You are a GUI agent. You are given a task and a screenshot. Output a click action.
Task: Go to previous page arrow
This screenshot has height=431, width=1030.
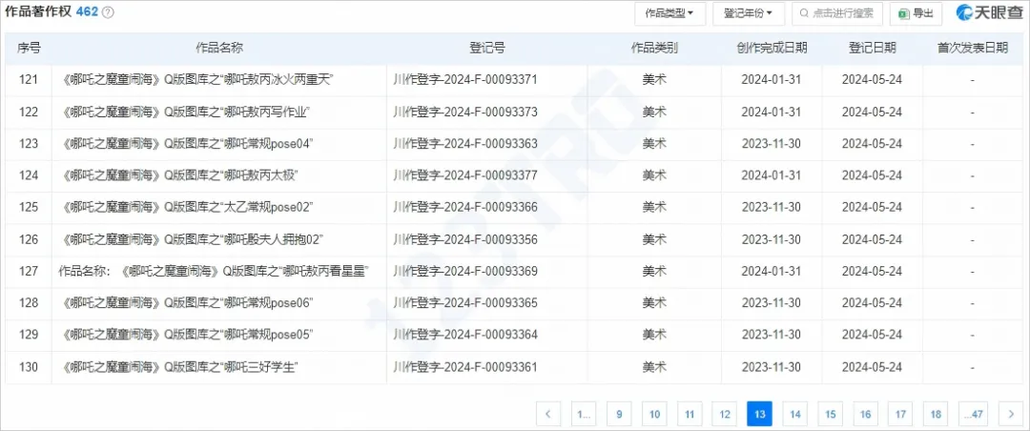click(x=548, y=415)
